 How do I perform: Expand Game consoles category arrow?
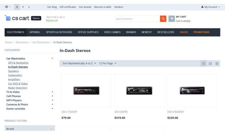[52, 108]
